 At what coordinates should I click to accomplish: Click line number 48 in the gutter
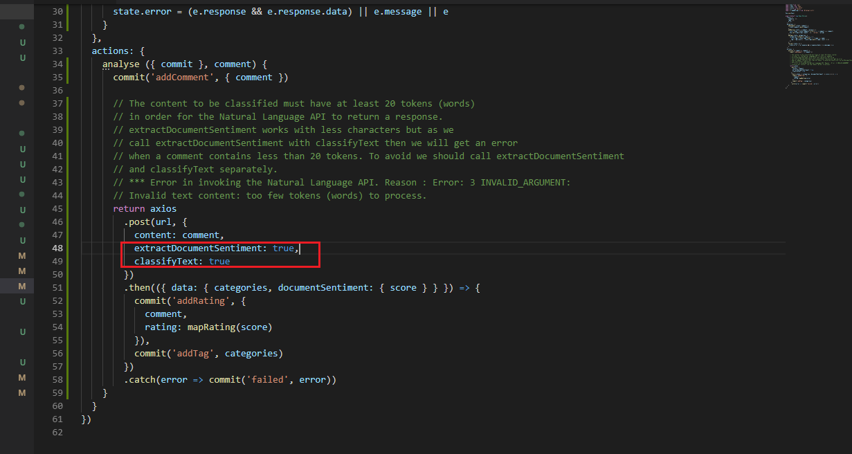[57, 248]
